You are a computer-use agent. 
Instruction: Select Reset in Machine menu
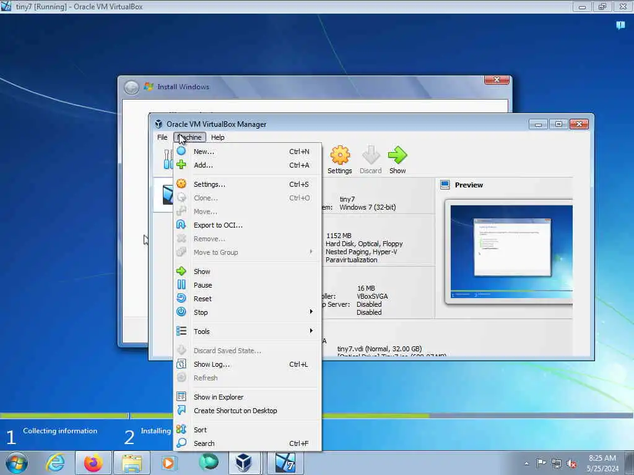(248, 299)
